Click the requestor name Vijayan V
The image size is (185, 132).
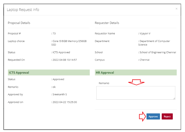pos(145,33)
